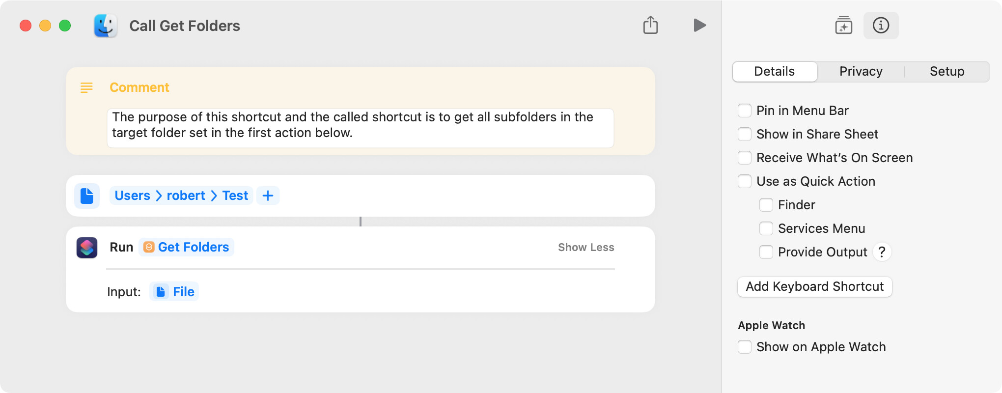This screenshot has height=393, width=1002.
Task: Open the Action Library icon
Action: point(843,25)
